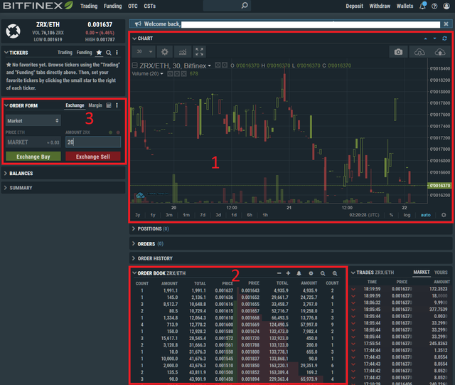Click the favorites star in Tickers
The width and height of the screenshot is (455, 385).
pyautogui.click(x=100, y=53)
